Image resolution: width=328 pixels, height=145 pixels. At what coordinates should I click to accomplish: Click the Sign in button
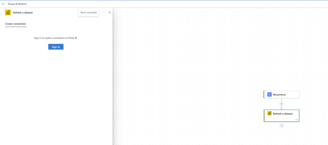56,47
